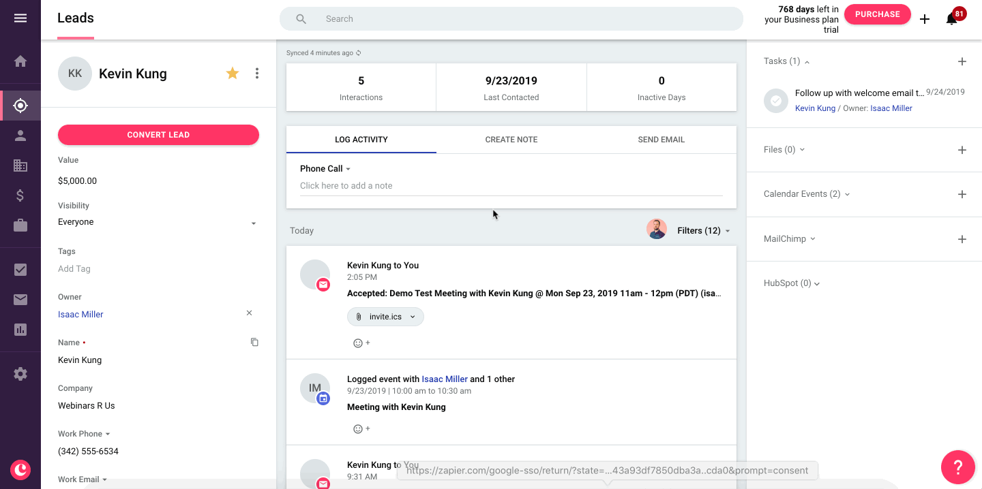Open Opportunities dollar icon in sidebar
982x489 pixels.
[20, 195]
